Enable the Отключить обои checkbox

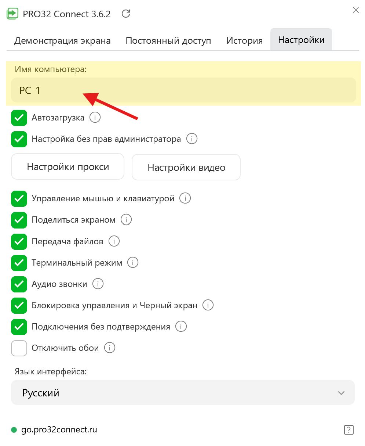[19, 348]
